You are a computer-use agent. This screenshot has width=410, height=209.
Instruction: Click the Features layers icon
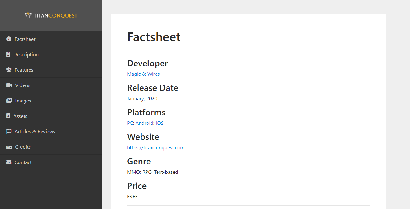pos(9,70)
